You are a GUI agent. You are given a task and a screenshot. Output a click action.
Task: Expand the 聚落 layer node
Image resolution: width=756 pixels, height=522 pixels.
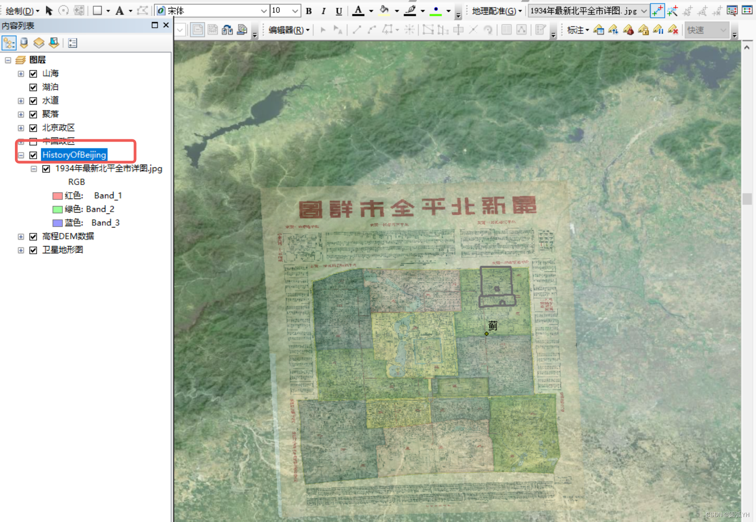[x=21, y=114]
